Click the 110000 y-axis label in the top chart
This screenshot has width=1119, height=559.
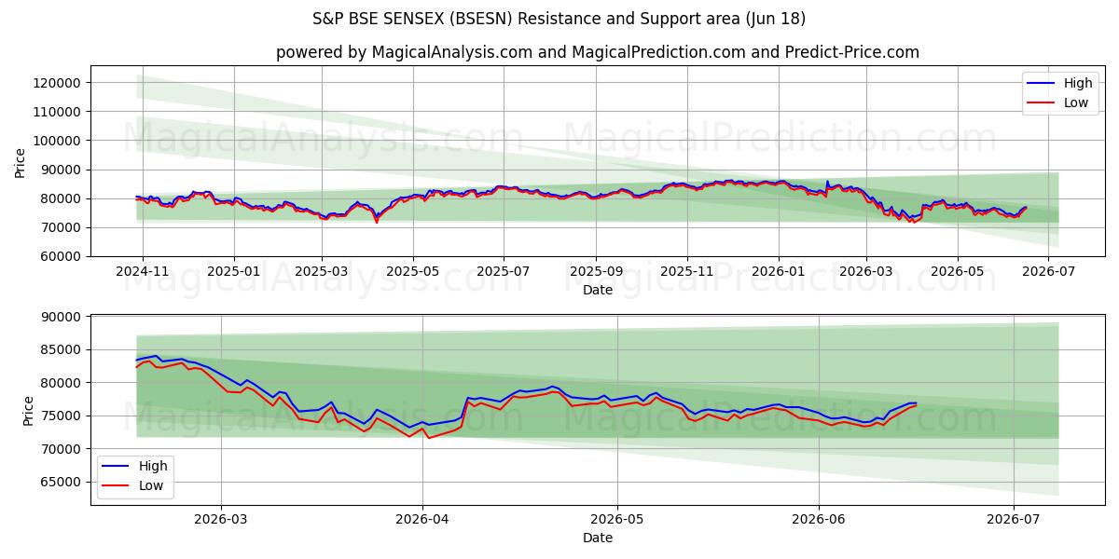59,112
